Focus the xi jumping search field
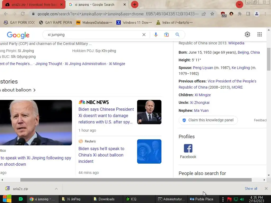Image resolution: width=271 pixels, height=203 pixels. pos(93,35)
